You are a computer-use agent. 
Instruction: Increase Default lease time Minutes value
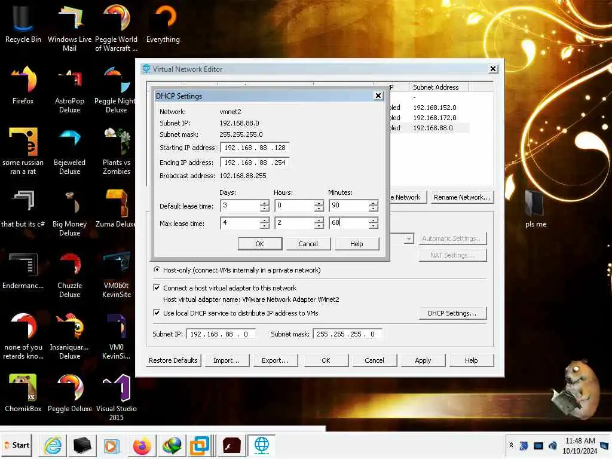373,203
